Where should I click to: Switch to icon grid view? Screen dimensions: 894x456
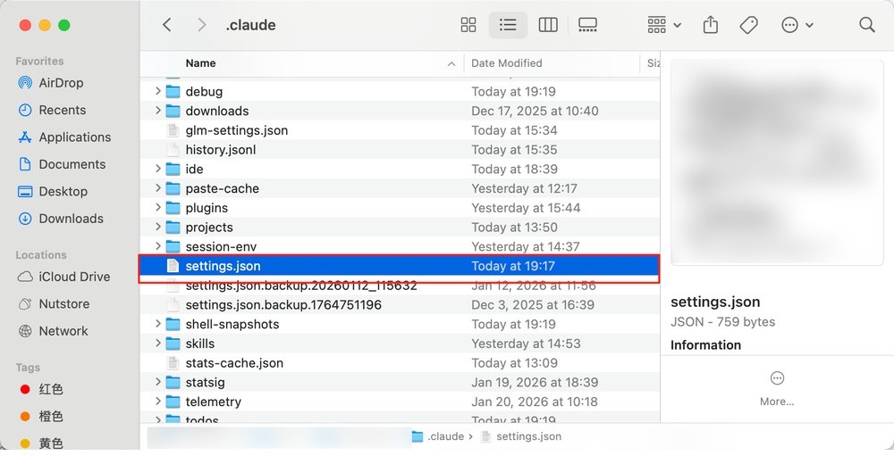(x=468, y=25)
